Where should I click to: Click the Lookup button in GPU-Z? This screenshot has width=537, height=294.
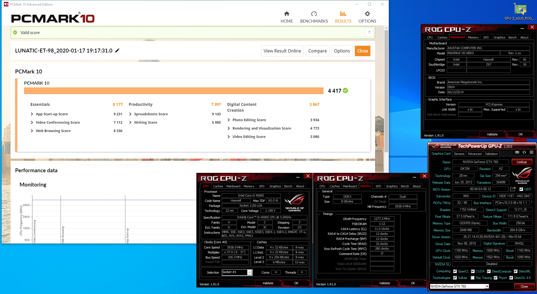click(x=522, y=162)
